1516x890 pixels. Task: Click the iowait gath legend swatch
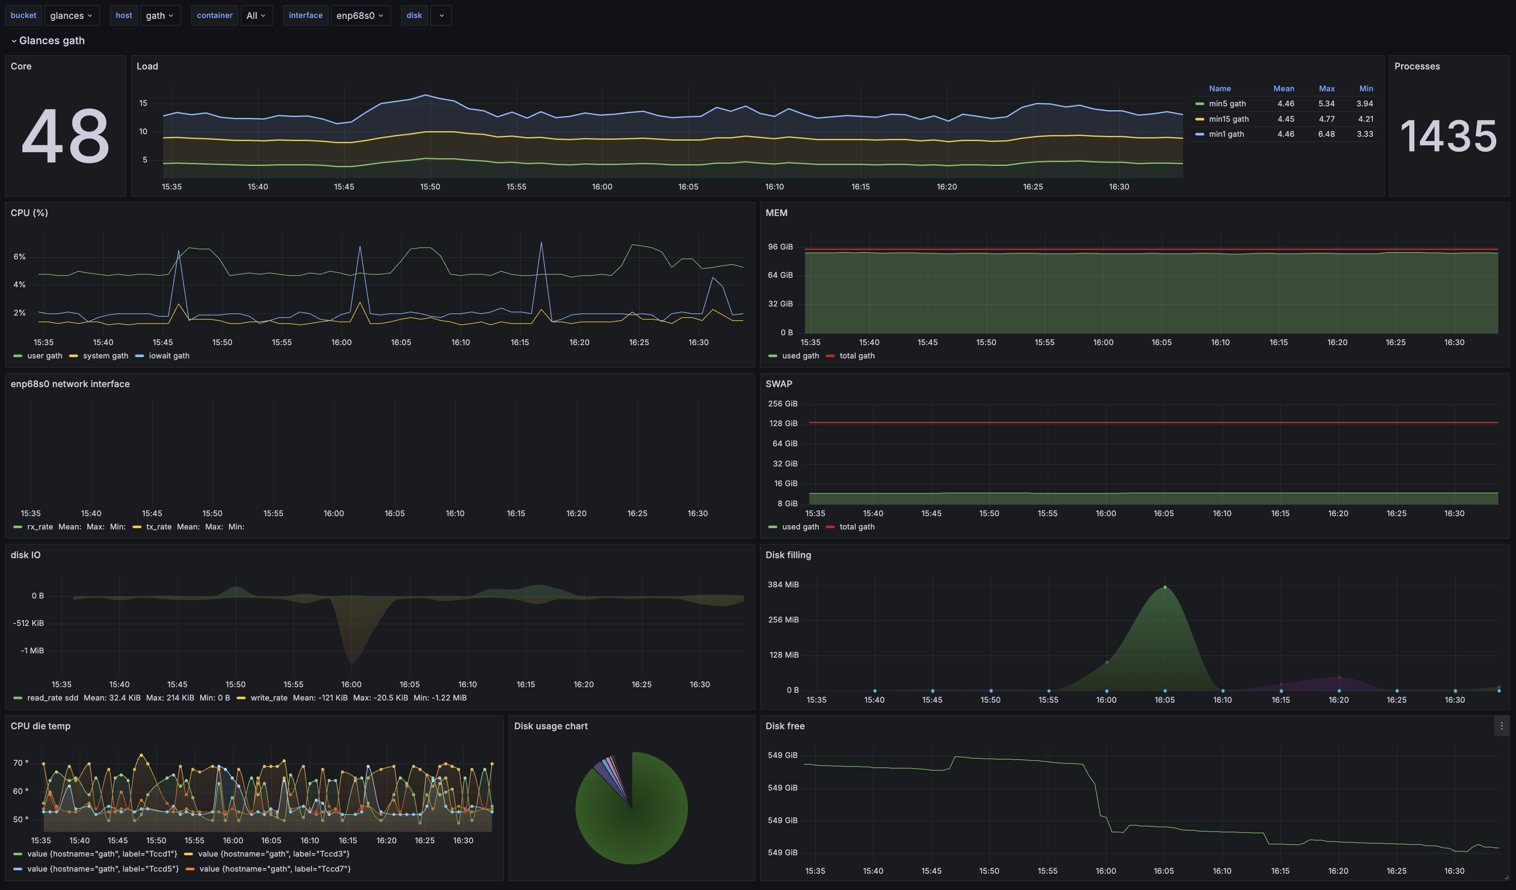coord(140,356)
